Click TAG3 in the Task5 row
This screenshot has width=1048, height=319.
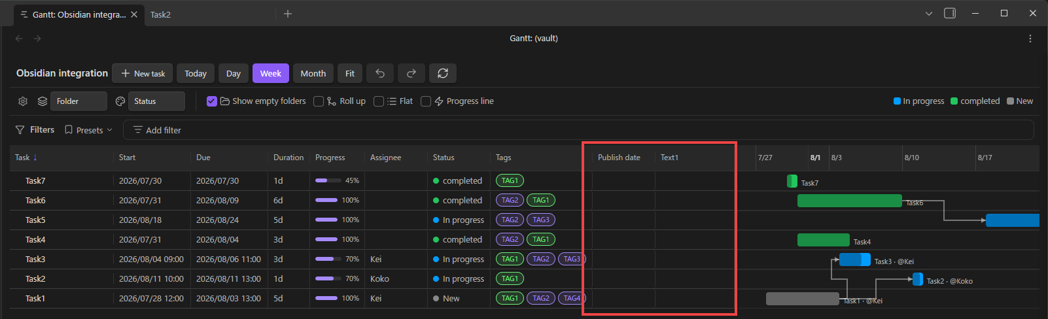[541, 220]
